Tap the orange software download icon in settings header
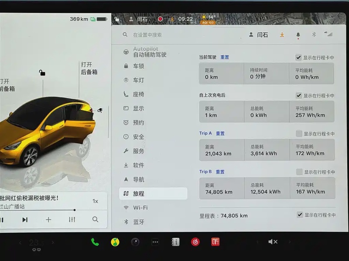The image size is (349, 261). pos(282,35)
